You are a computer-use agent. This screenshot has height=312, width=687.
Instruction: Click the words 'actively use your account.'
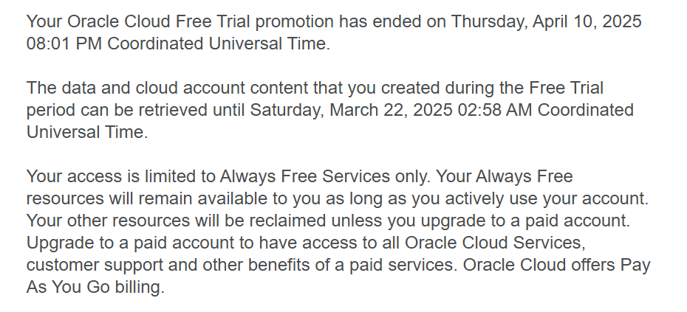547,198
